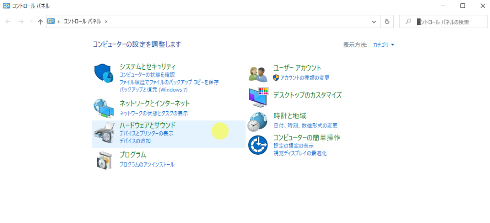
Task: Open 日付、時刻、数値形式の変更 link
Action: (306, 126)
